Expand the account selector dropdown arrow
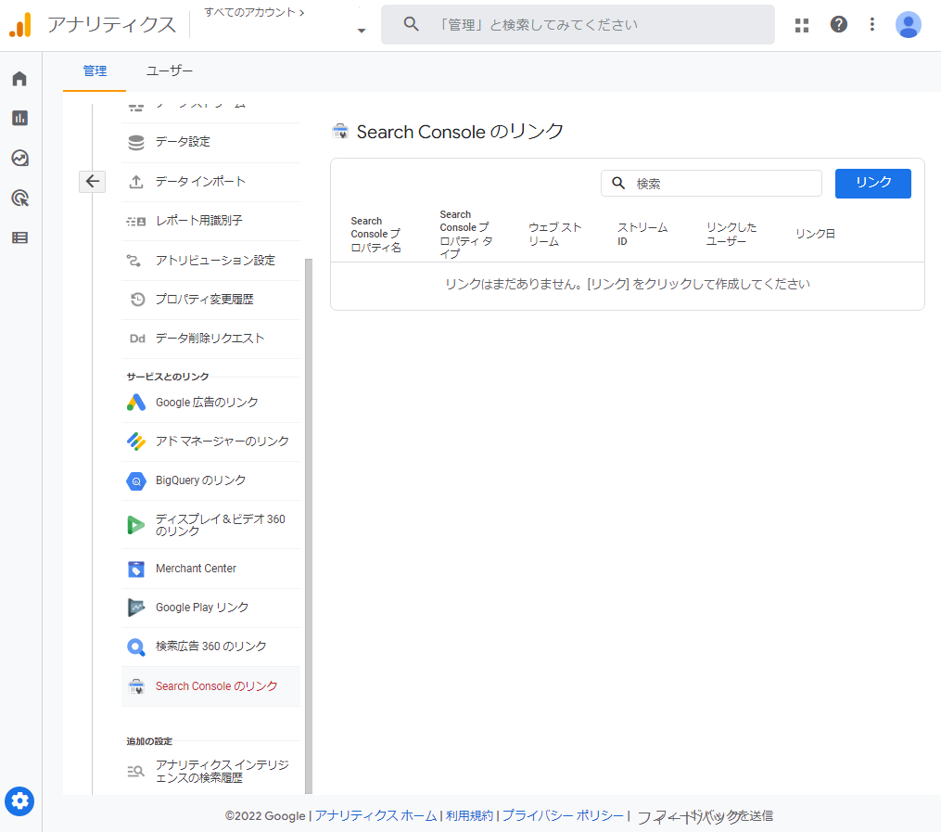The height and width of the screenshot is (832, 941). tap(361, 31)
